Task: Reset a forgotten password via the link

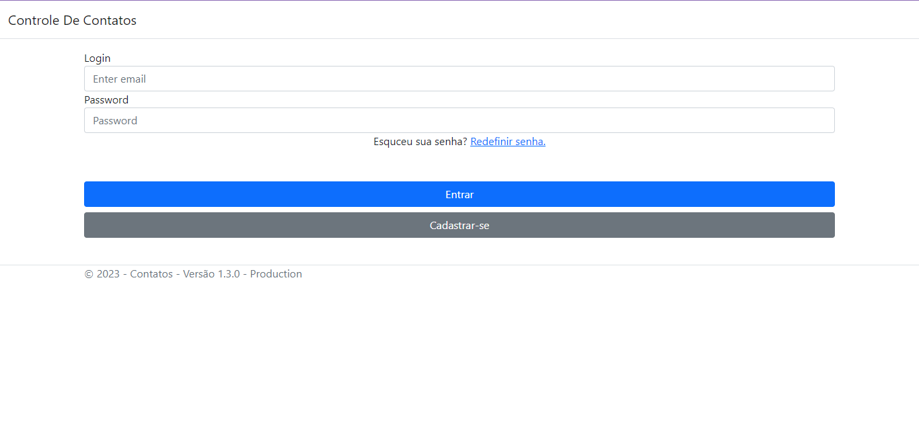Action: (x=507, y=142)
